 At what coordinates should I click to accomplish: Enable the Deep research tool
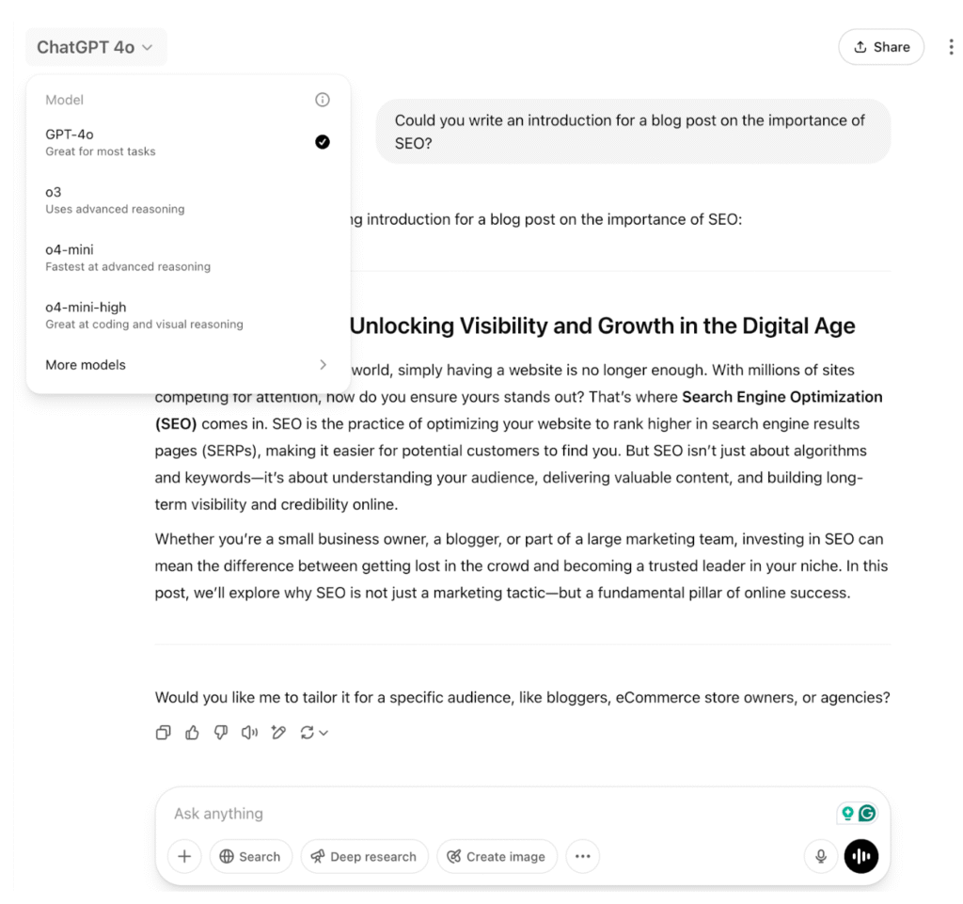[x=364, y=856]
